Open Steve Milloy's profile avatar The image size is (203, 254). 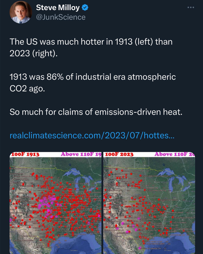coord(21,13)
